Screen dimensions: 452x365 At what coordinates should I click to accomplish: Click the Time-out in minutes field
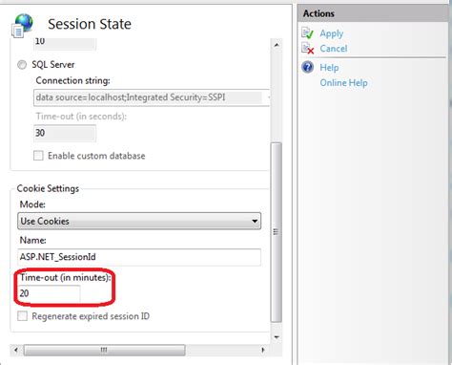pos(49,293)
